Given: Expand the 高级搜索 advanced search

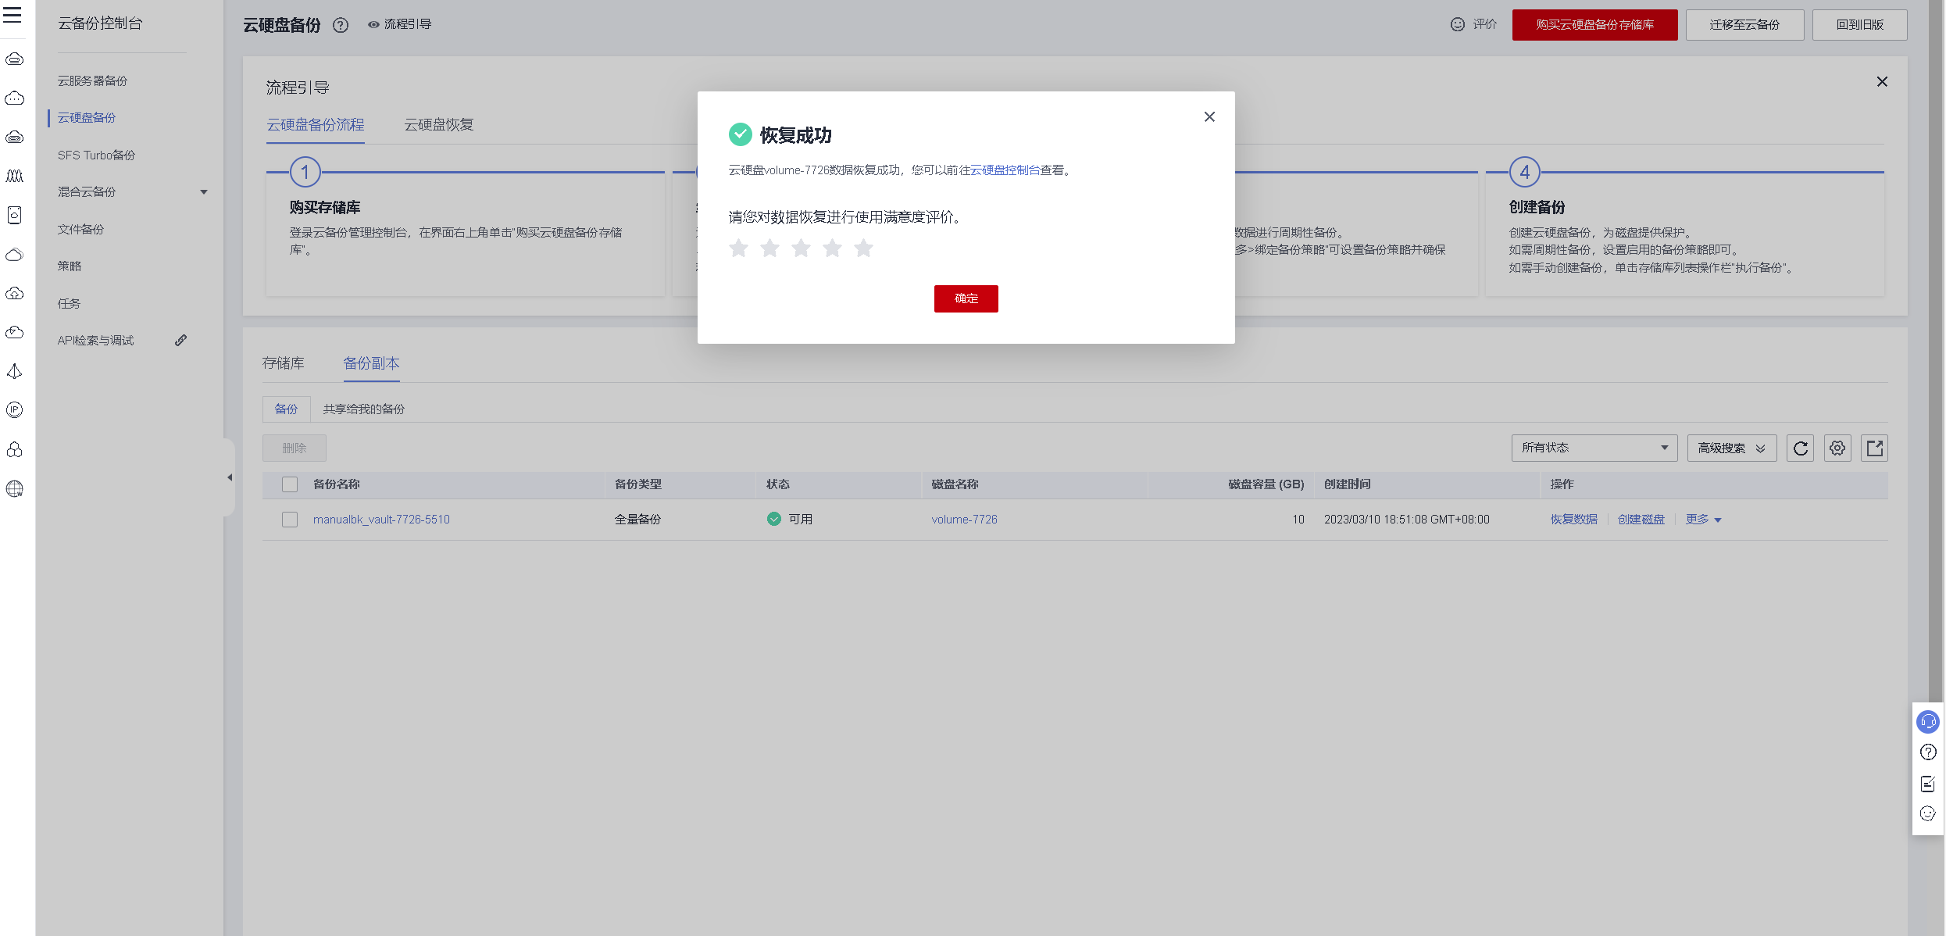Looking at the screenshot, I should click(x=1731, y=448).
